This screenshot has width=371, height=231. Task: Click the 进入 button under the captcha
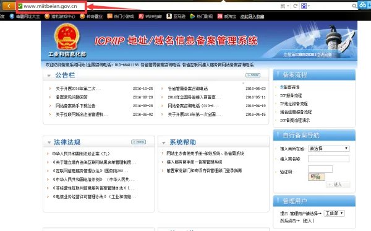[338, 185]
